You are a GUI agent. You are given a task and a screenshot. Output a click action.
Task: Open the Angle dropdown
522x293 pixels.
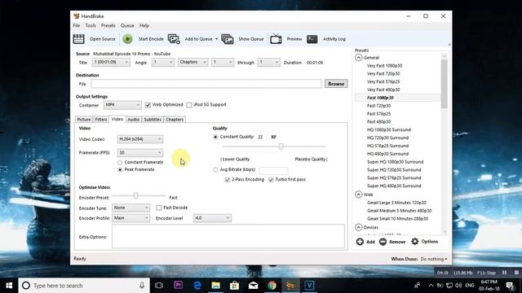163,62
